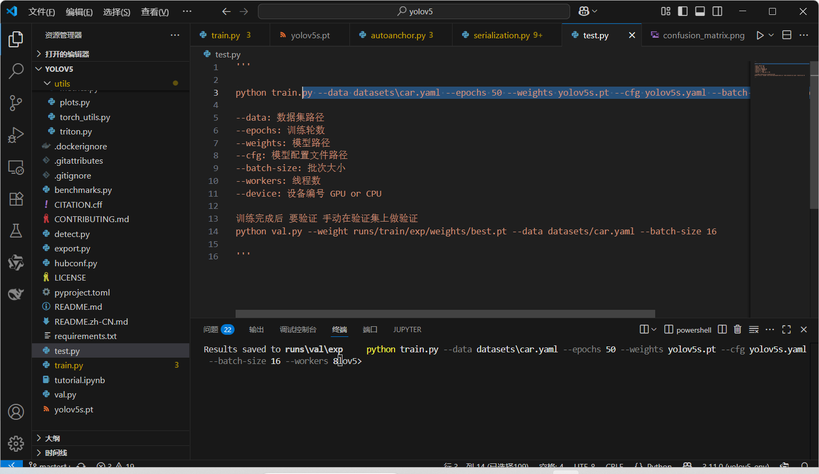Screen dimensions: 819x474
Task: Switch to the autoanchor.py tab
Action: coord(402,35)
